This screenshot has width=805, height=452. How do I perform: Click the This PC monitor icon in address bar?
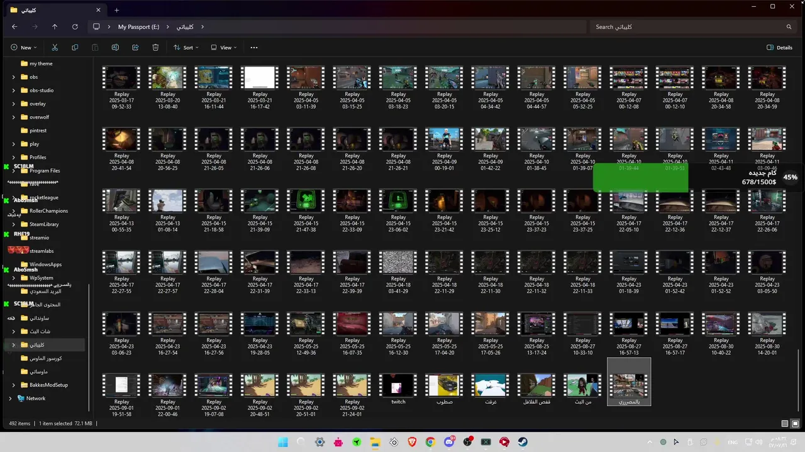(96, 27)
